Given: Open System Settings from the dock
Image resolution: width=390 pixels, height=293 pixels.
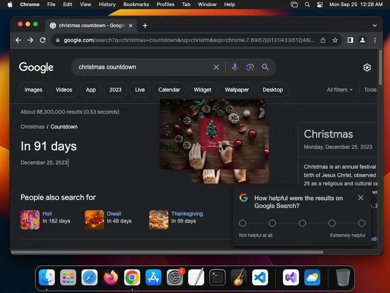Looking at the screenshot, I should (x=175, y=277).
